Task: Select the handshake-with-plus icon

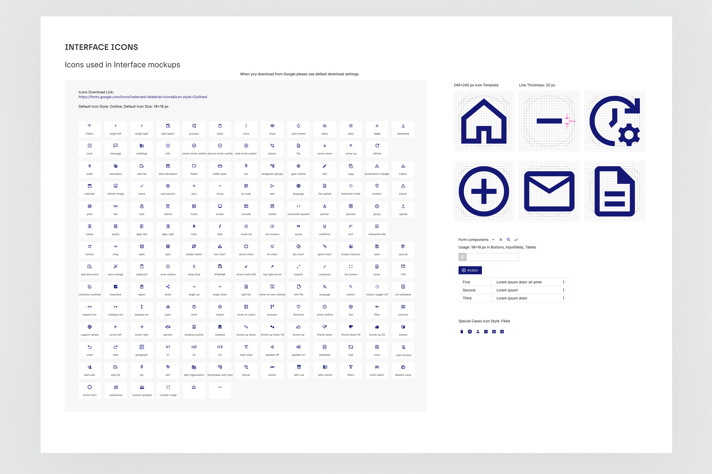Action: pos(220,370)
